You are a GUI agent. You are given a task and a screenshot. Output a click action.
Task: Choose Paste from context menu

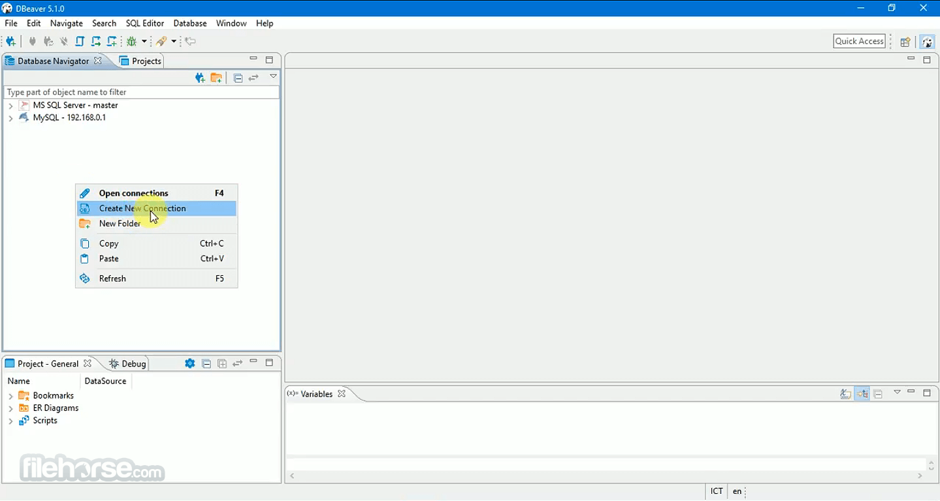pyautogui.click(x=156, y=258)
